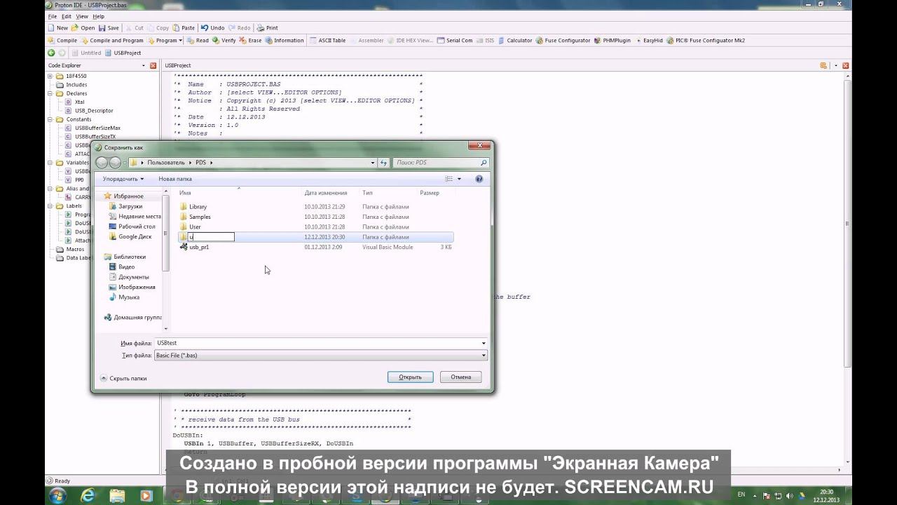The height and width of the screenshot is (505, 897).
Task: Open the File menu
Action: click(x=52, y=16)
